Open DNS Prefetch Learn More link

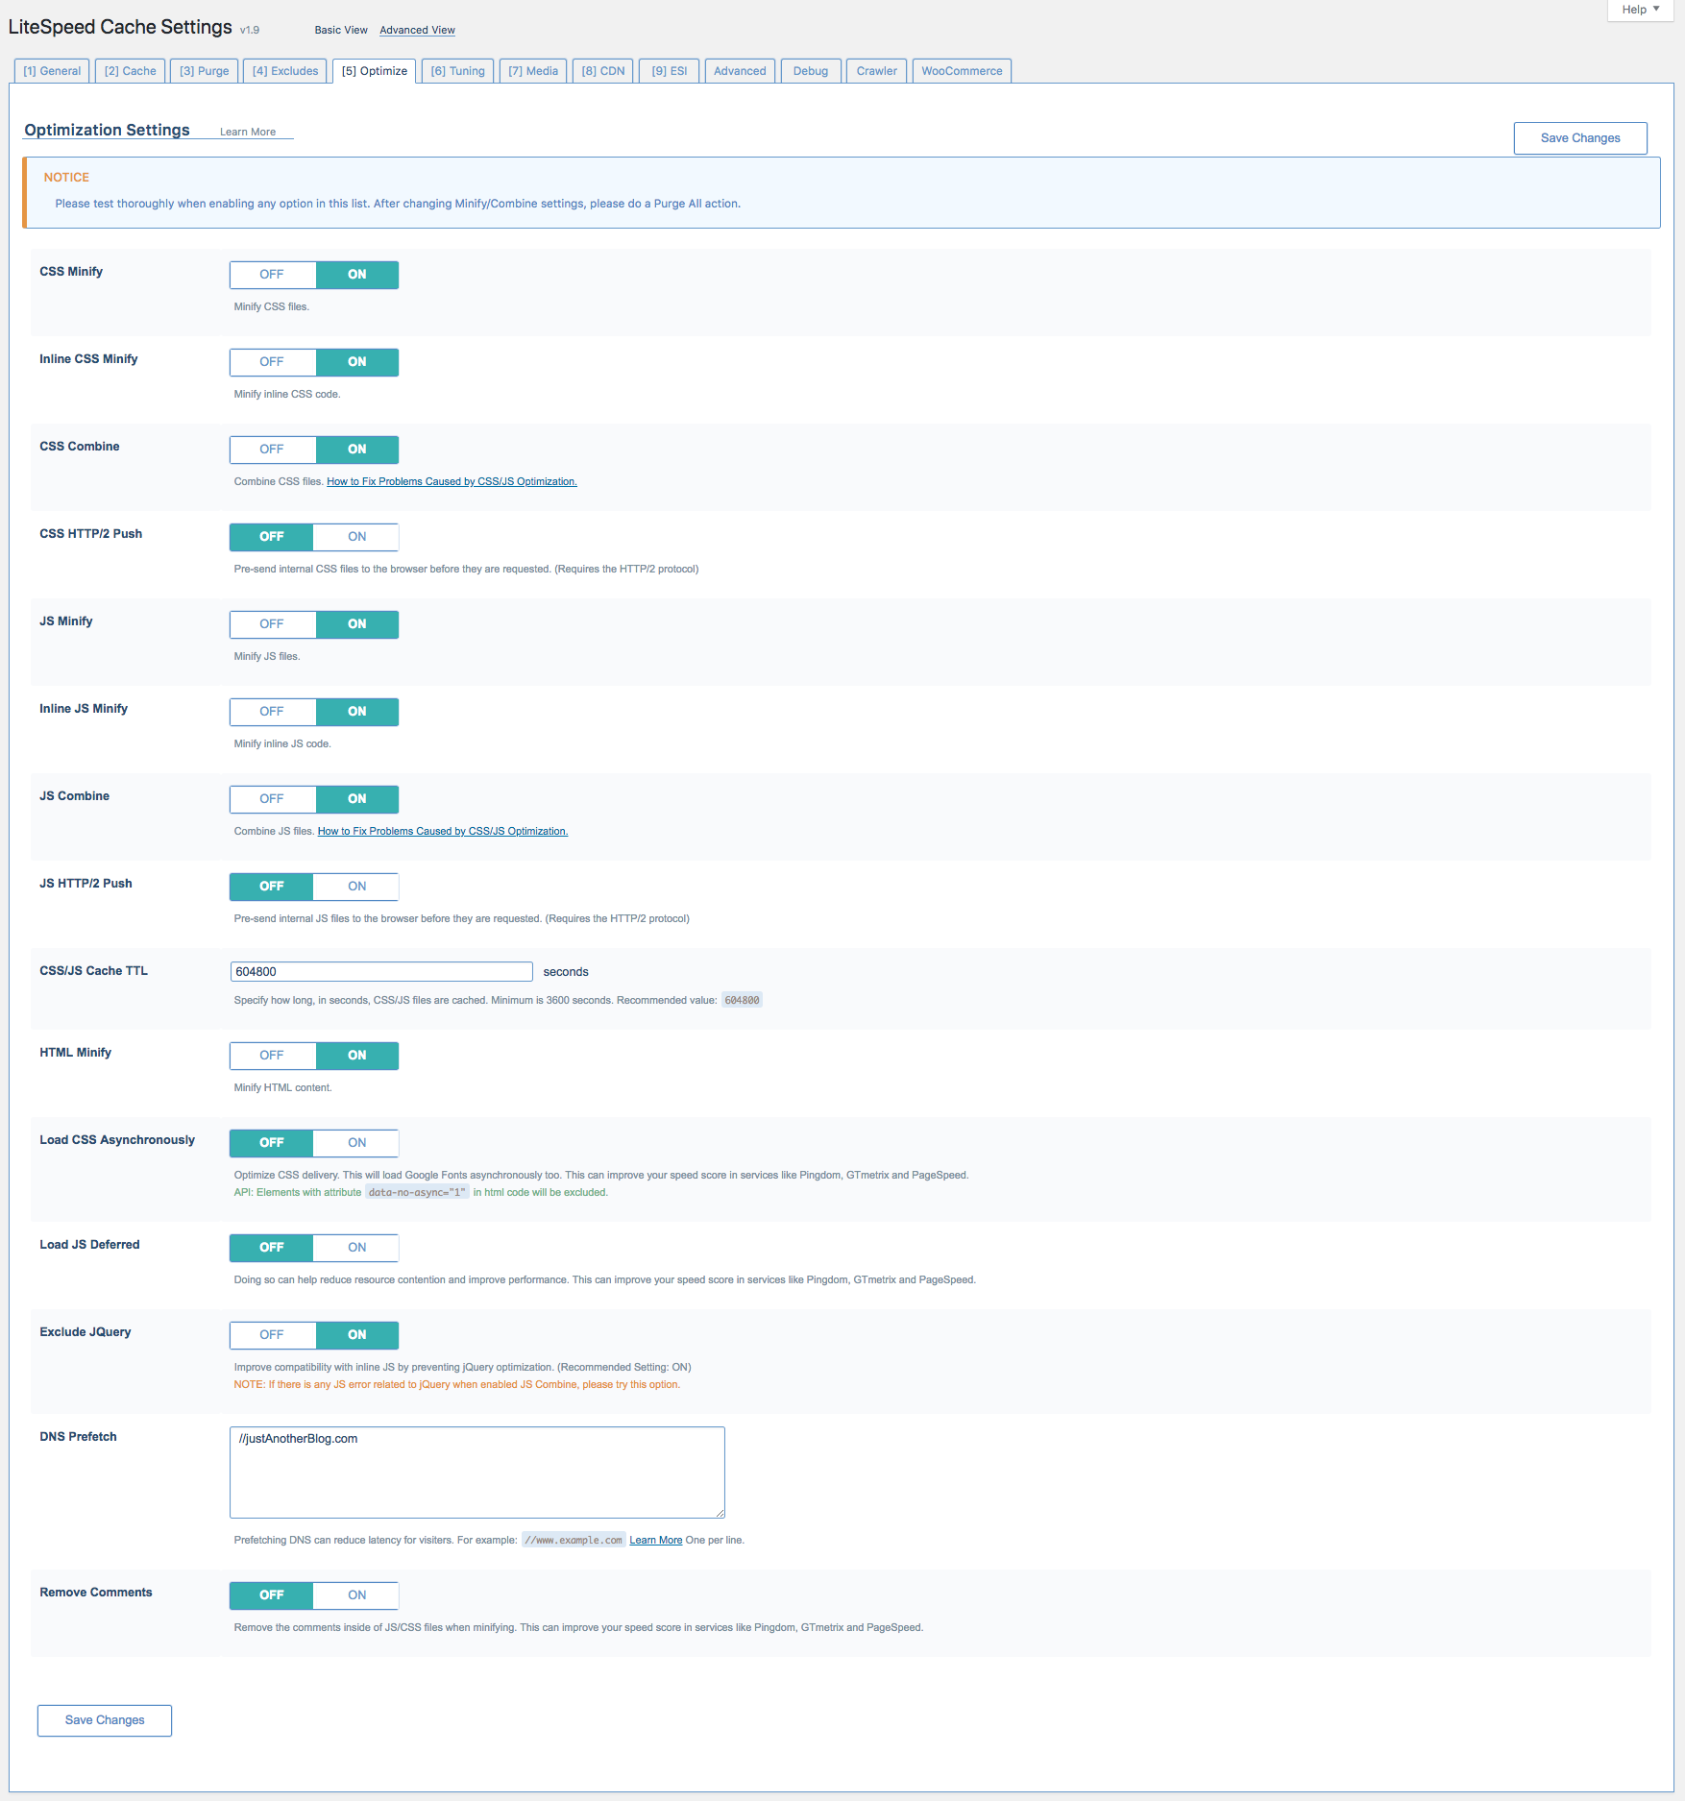[x=655, y=1541]
